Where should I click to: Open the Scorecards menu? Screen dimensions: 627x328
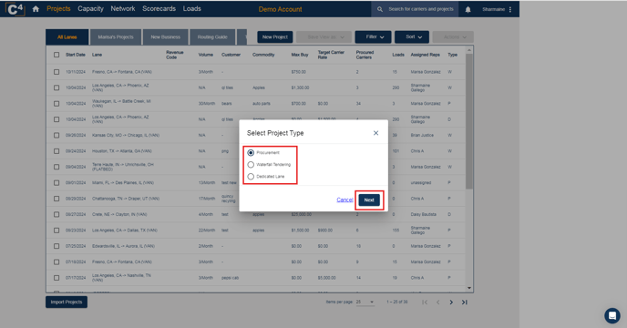[x=159, y=9]
